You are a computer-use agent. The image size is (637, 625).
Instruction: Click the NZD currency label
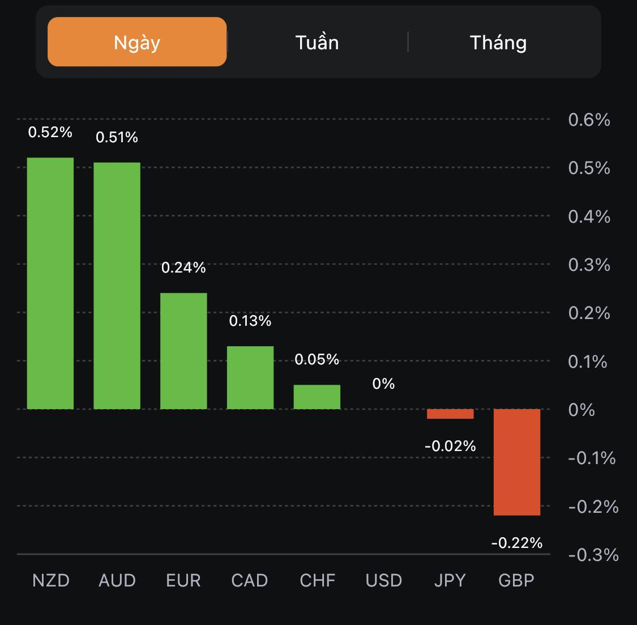pos(51,580)
